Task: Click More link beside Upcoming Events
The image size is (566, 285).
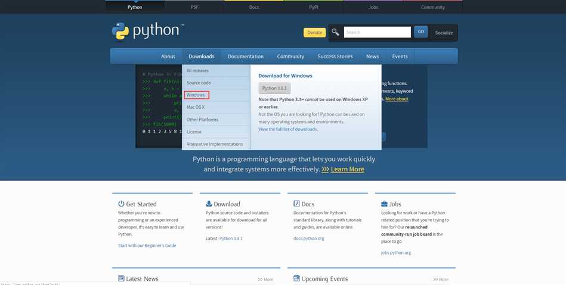Action: click(x=441, y=279)
